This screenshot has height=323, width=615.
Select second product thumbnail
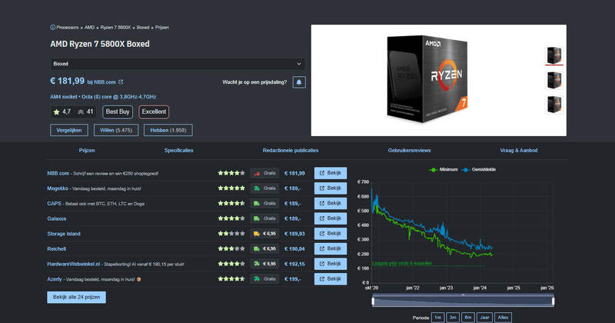[x=554, y=80]
